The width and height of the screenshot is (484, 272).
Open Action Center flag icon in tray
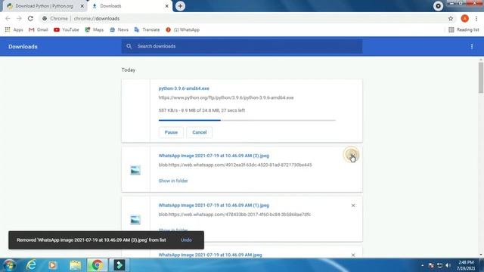pos(431,265)
